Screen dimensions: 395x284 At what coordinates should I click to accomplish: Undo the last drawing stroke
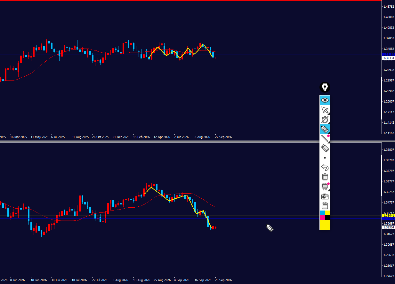[325, 167]
